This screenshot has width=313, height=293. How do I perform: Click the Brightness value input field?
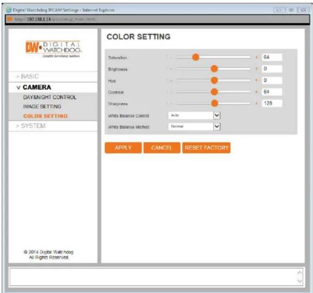[x=272, y=69]
